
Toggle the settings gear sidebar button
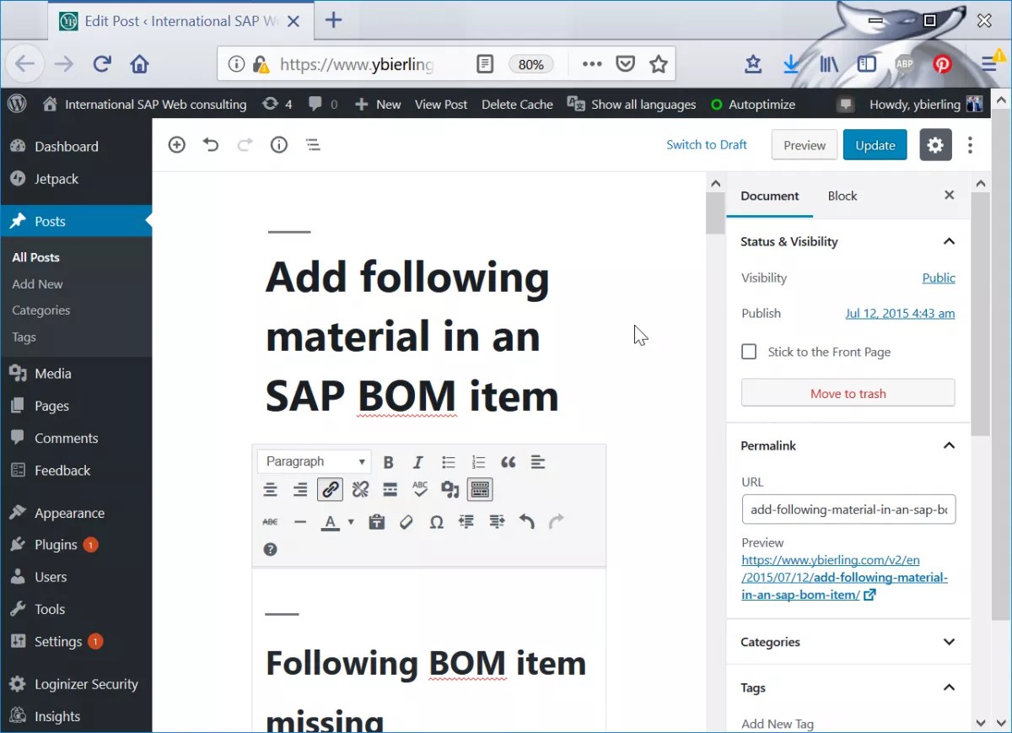935,145
